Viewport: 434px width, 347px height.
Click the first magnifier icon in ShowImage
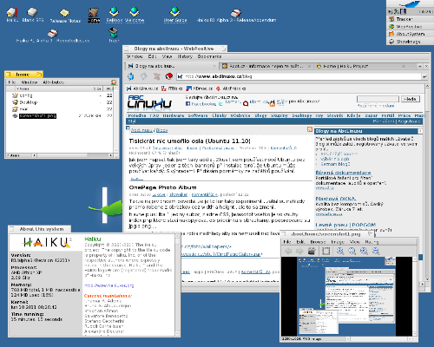[340, 251]
